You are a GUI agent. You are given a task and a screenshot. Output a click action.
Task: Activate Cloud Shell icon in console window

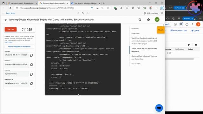pyautogui.click(x=175, y=24)
